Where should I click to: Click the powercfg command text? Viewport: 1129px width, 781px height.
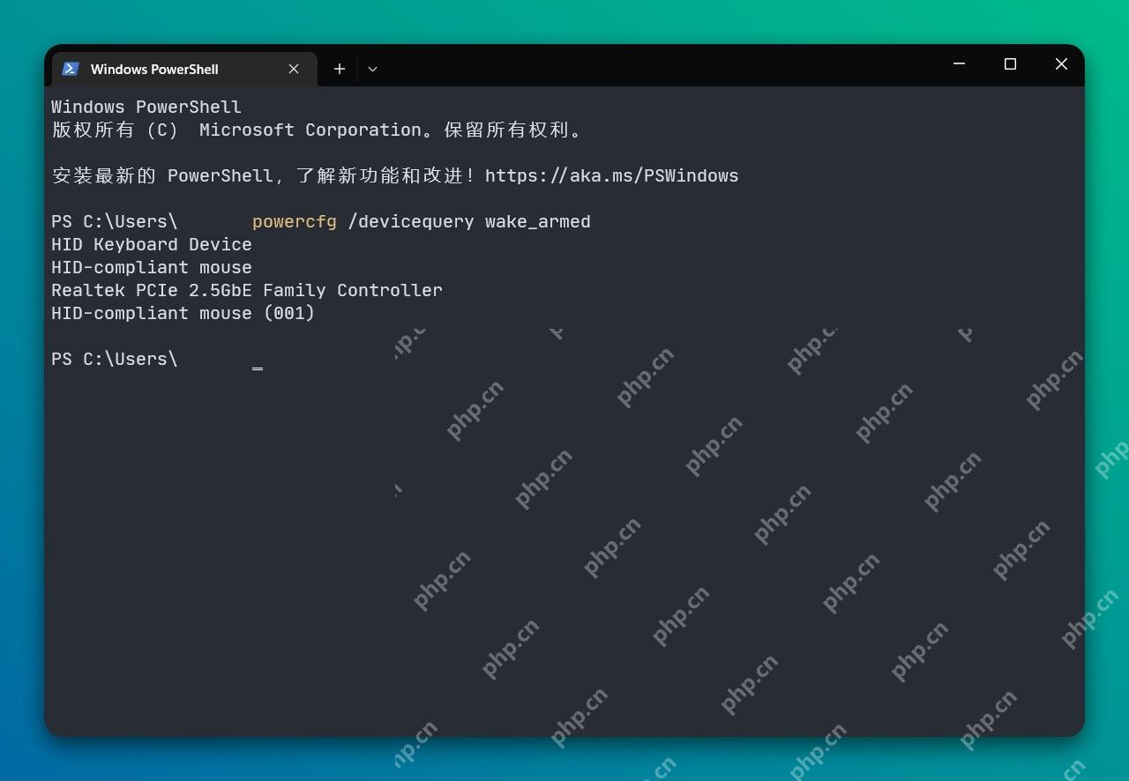coord(295,222)
